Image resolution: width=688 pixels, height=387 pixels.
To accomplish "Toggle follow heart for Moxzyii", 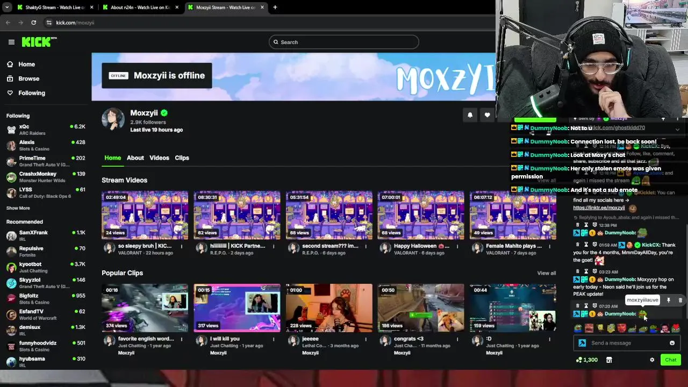I will 487,114.
